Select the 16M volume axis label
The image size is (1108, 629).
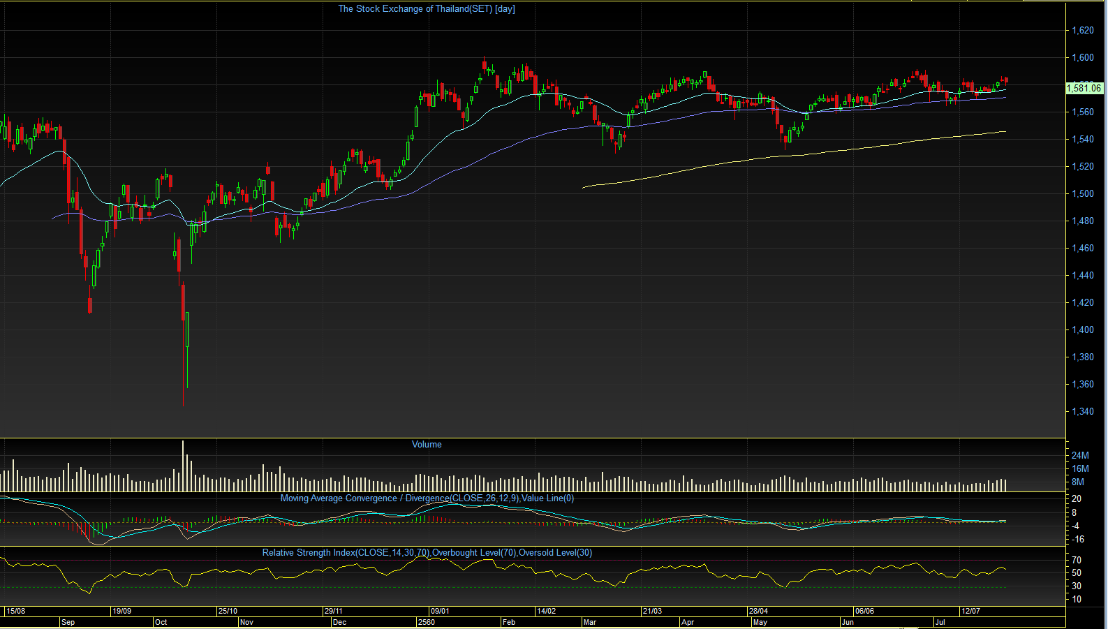[1080, 469]
